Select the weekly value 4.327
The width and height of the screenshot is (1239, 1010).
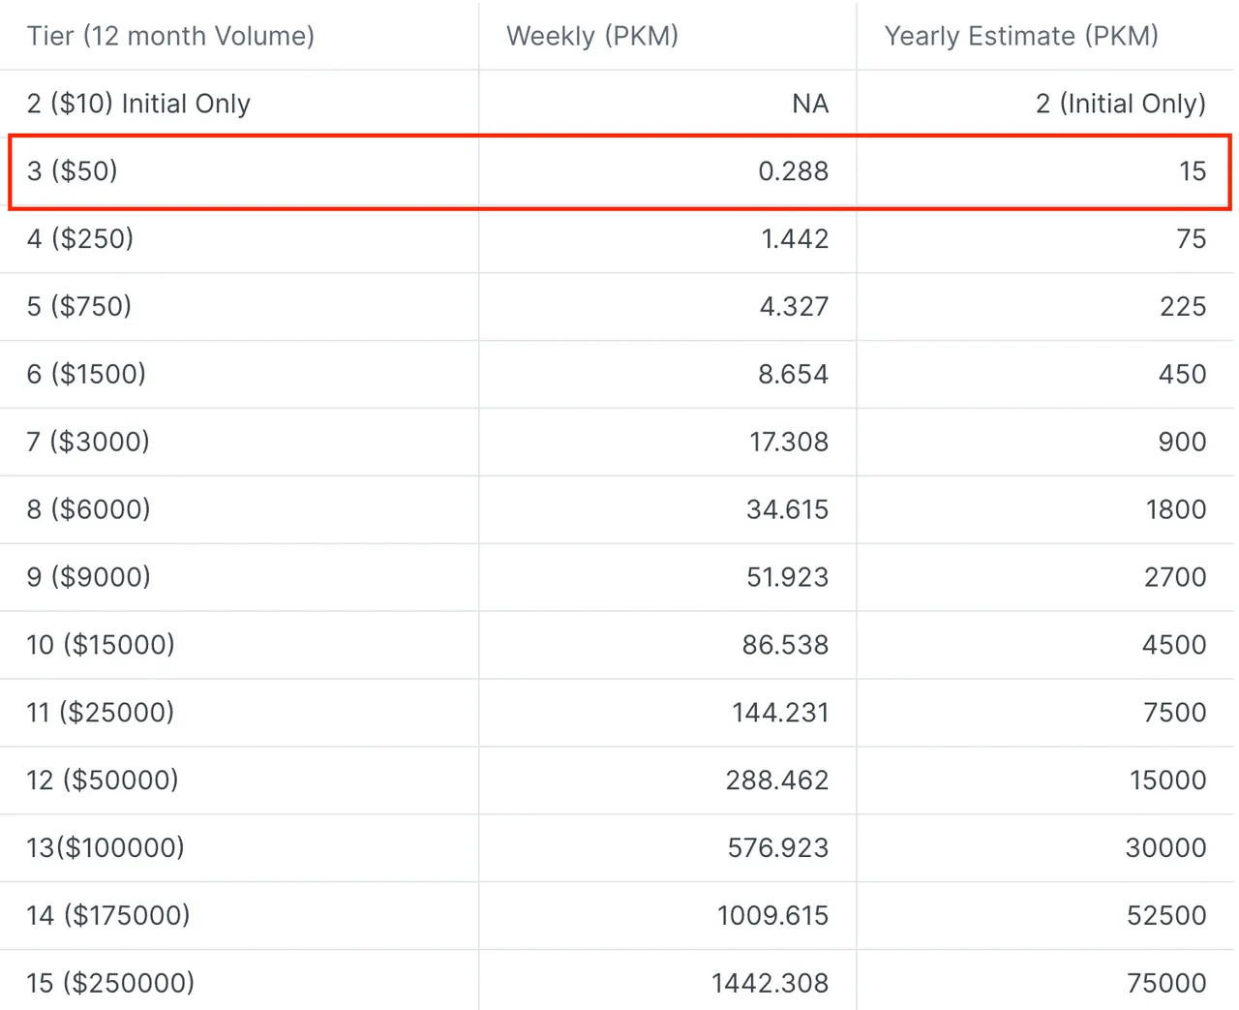[794, 307]
